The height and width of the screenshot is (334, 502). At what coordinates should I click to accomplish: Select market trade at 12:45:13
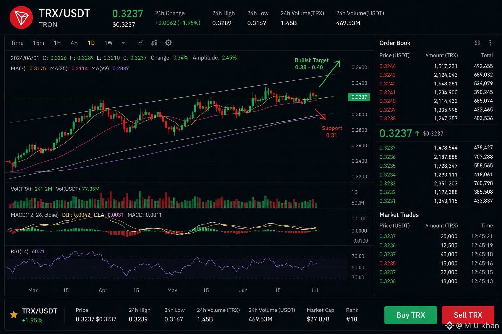point(436,281)
